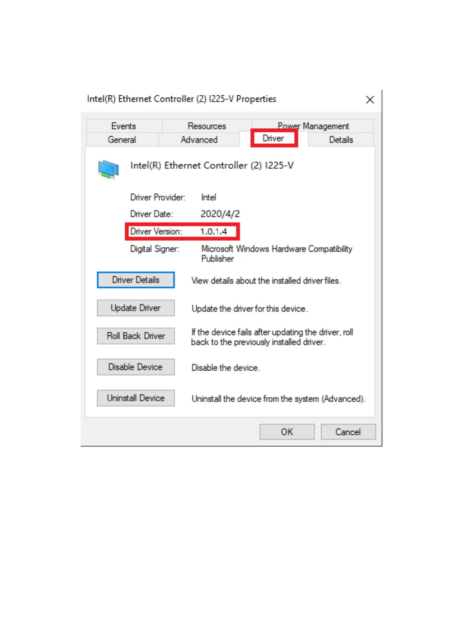Click the Driver Date value 2020/4/2
Image resolution: width=450 pixels, height=637 pixels.
click(x=220, y=214)
